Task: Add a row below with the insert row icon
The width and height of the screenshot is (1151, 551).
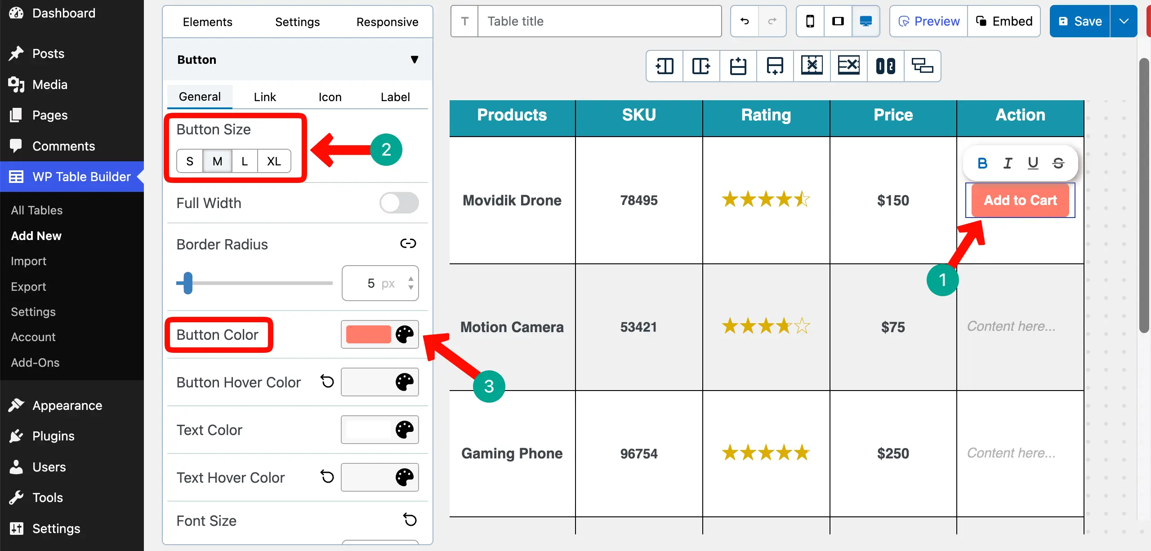Action: pos(775,66)
